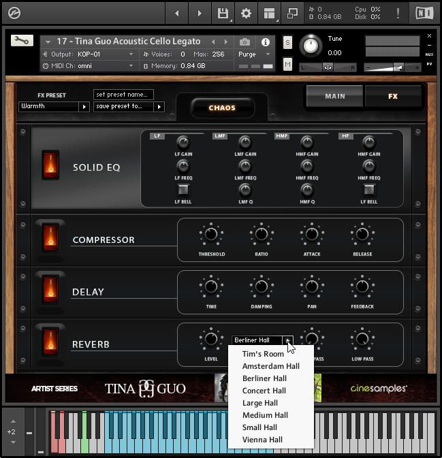Toggle the Reverb power switch
This screenshot has width=442, height=458.
point(50,342)
